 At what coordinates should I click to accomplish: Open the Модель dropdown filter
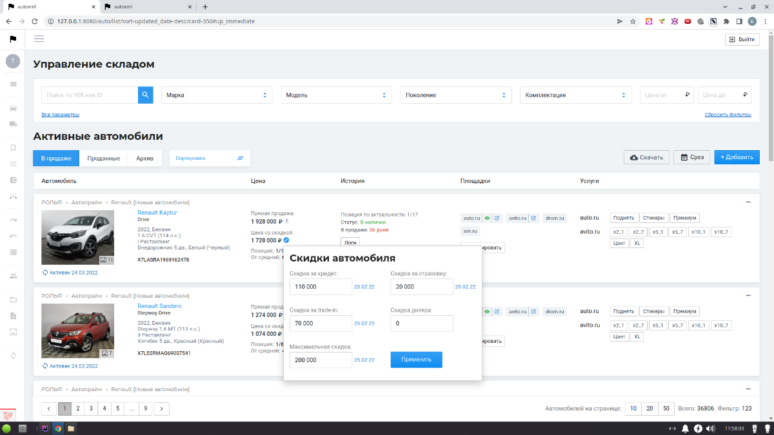tap(336, 95)
